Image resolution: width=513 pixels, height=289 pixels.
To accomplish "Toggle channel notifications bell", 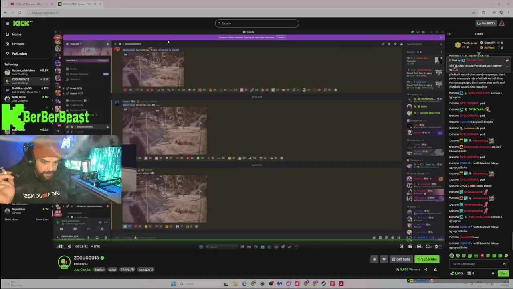I will (374, 259).
